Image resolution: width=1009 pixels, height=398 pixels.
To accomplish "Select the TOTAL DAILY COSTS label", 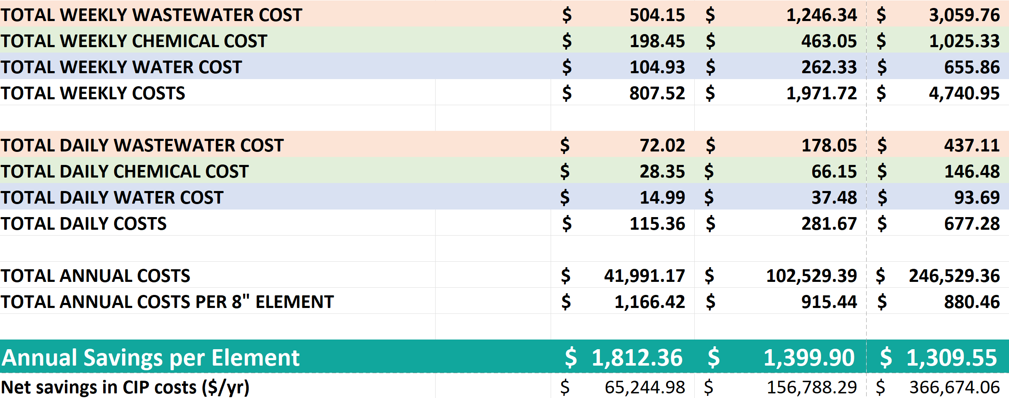I will [84, 223].
